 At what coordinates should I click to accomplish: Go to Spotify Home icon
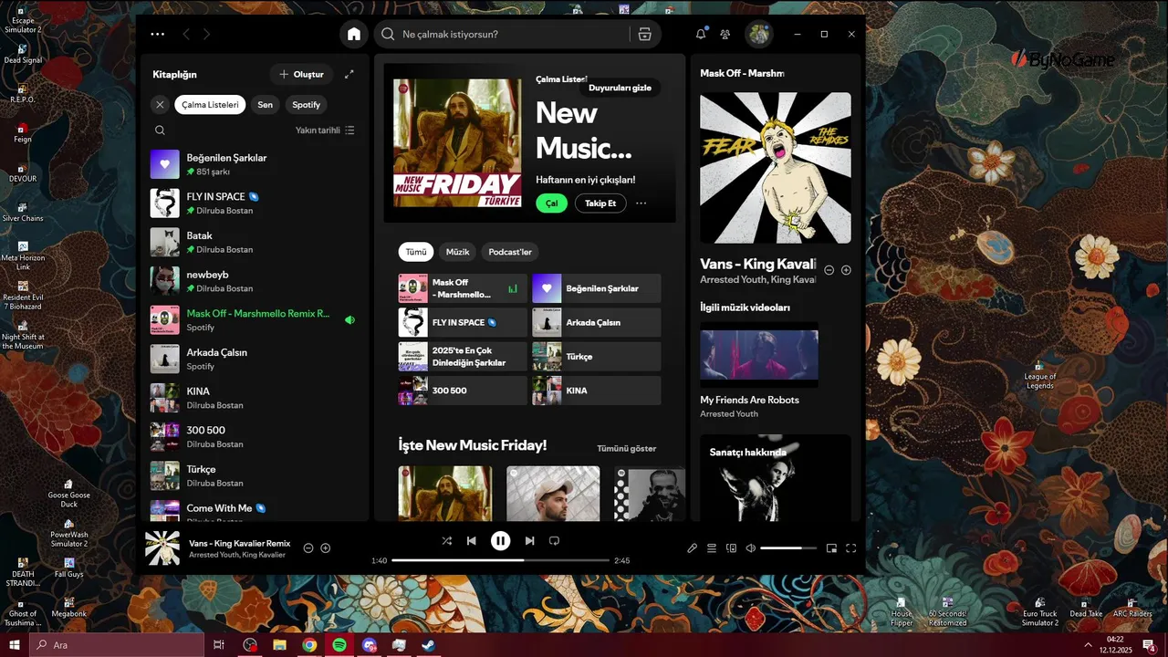(354, 34)
